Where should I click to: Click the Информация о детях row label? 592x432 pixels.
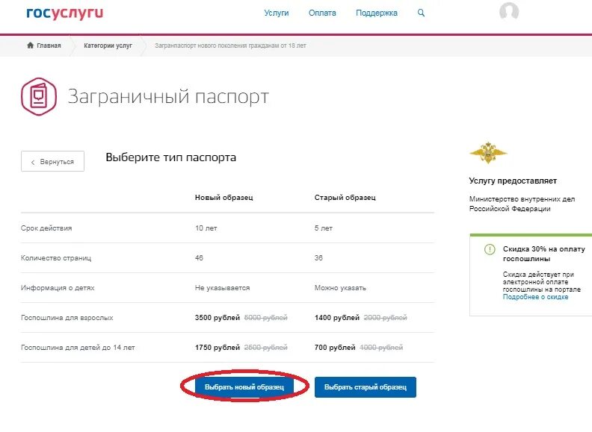coord(58,288)
